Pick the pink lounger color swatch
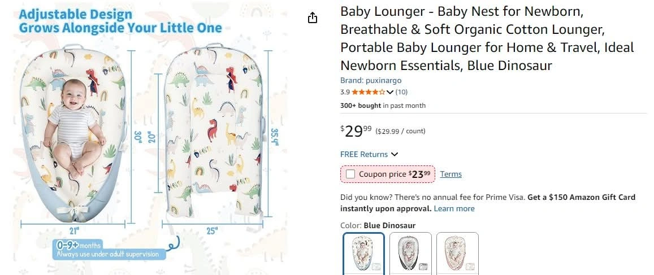 [x=457, y=254]
